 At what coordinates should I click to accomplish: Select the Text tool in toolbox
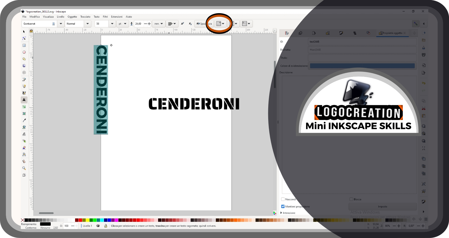pyautogui.click(x=24, y=100)
